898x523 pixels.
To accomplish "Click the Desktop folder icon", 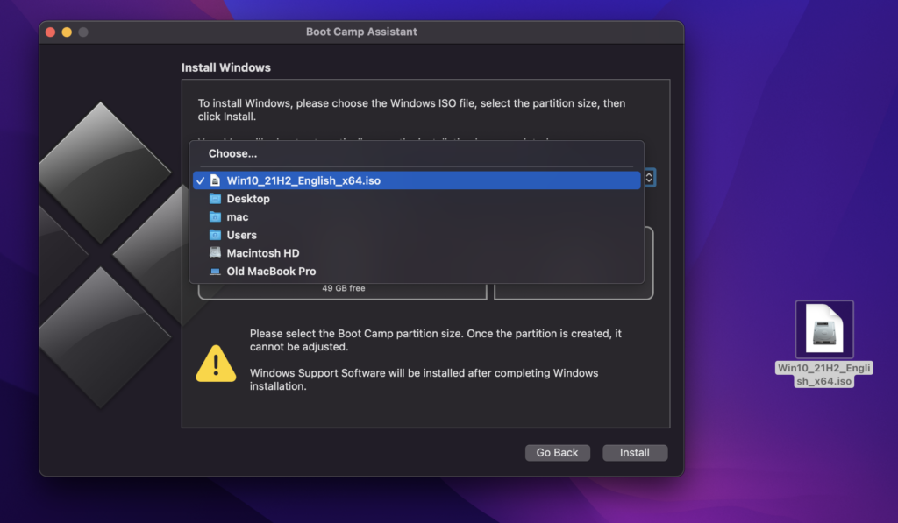I will pos(216,199).
